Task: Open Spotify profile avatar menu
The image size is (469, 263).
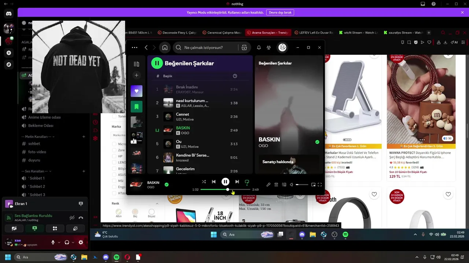Action: point(282,47)
